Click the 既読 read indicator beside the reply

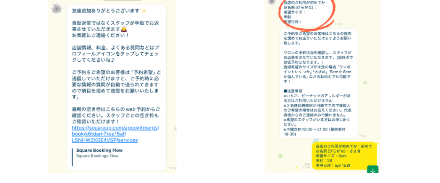pos(308,164)
